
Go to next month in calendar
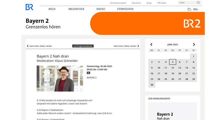click(x=194, y=44)
